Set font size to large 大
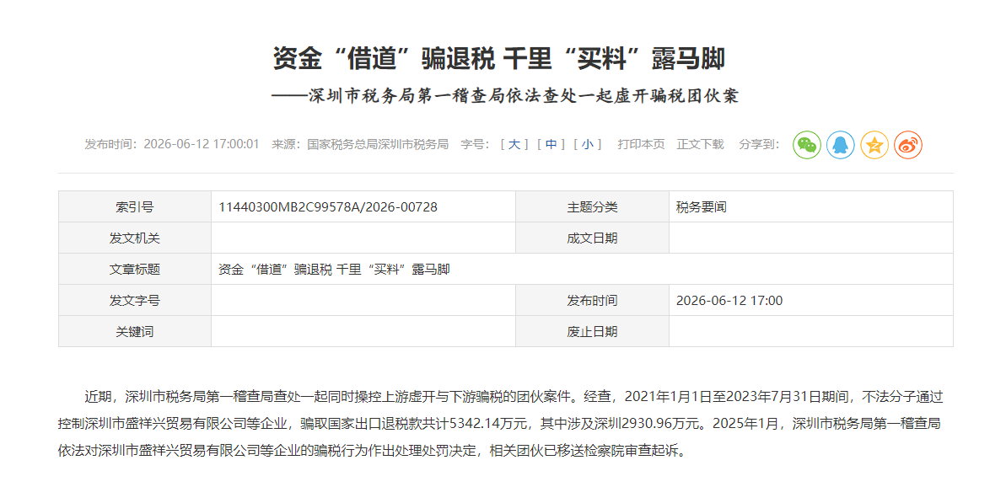The height and width of the screenshot is (487, 1006). coord(514,144)
